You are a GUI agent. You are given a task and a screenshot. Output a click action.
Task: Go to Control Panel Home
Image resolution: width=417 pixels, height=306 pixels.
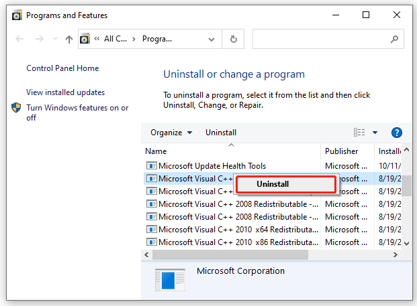click(62, 68)
